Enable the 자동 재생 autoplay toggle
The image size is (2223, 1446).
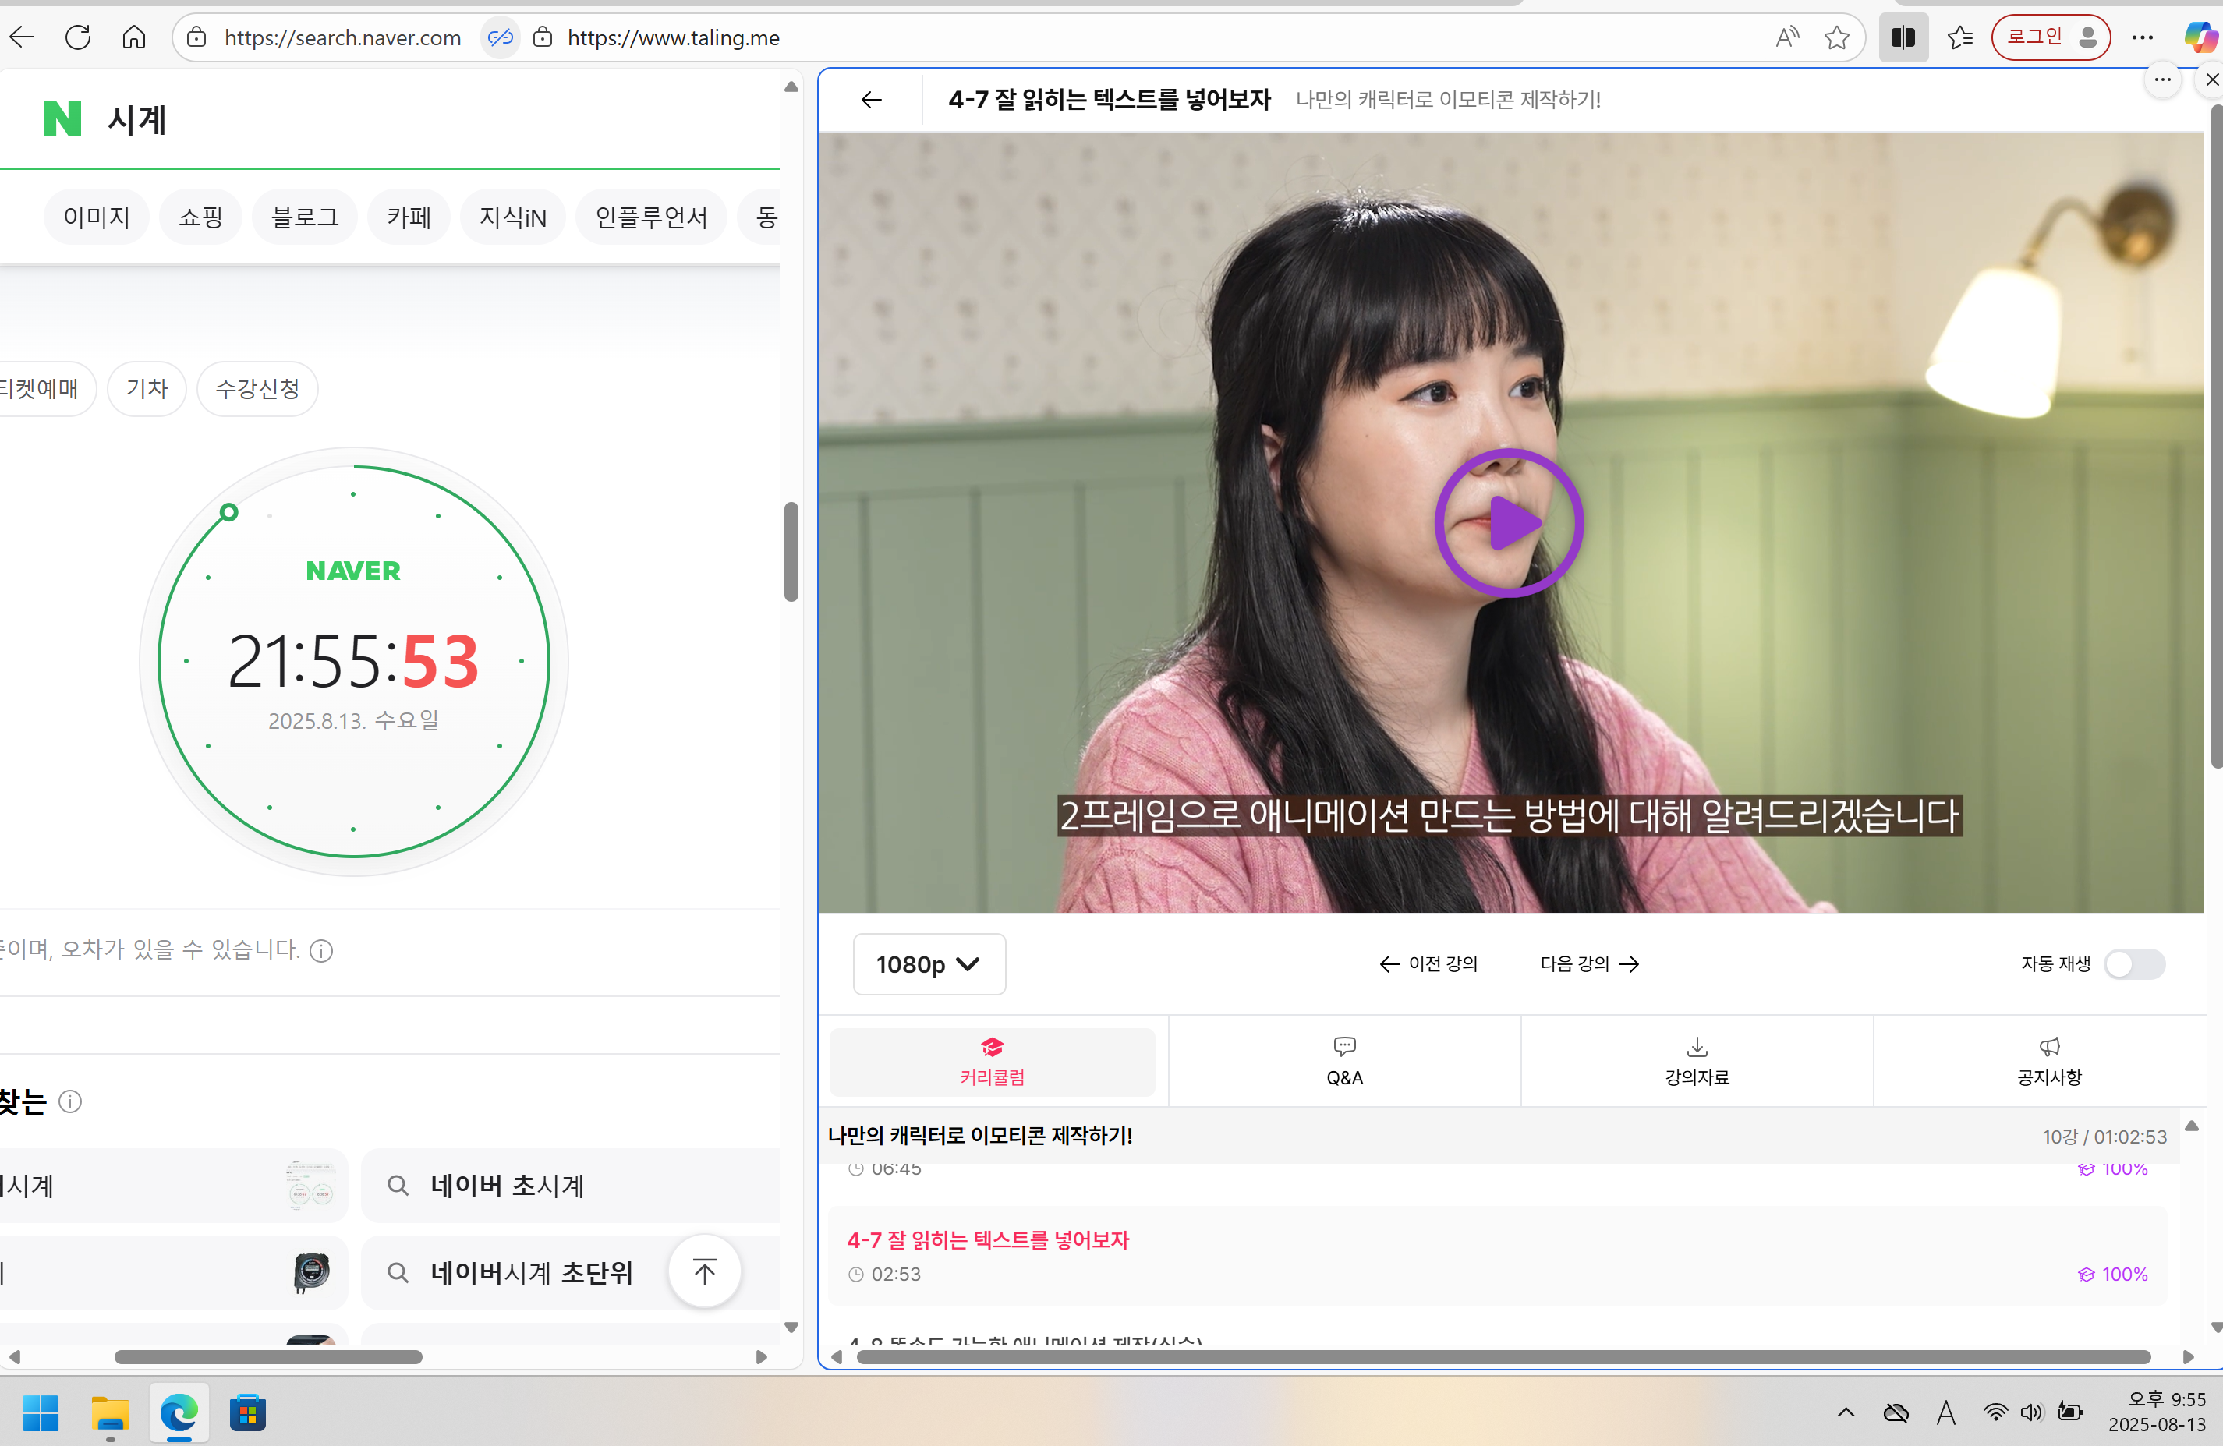[2134, 964]
